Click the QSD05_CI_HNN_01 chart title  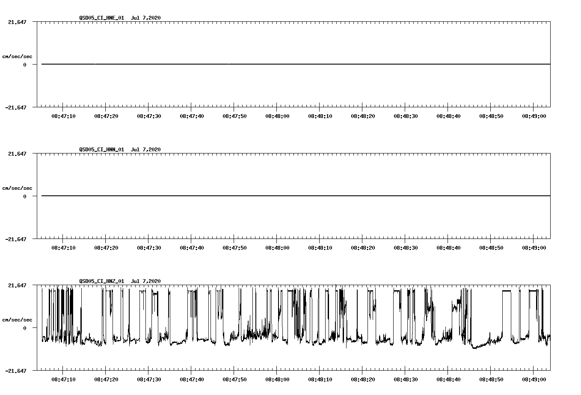120,150
